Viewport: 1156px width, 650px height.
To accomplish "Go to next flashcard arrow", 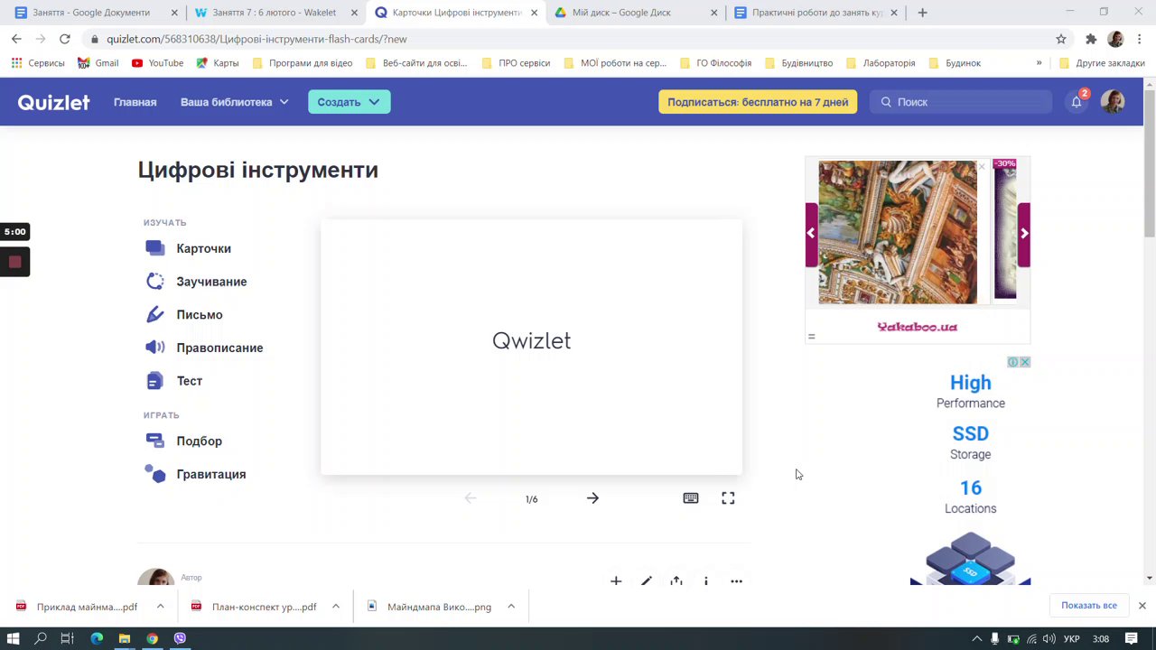I will (592, 498).
